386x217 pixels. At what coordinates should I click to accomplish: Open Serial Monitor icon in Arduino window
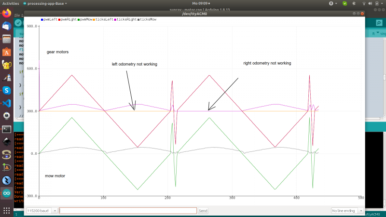[x=379, y=23]
